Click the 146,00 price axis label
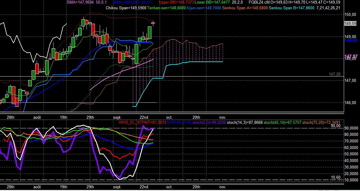This screenshot has height=191, width=360. click(x=350, y=103)
